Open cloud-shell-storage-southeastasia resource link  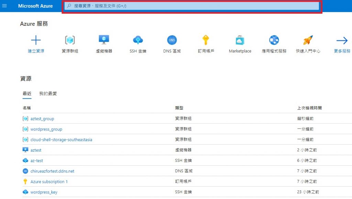point(61,140)
